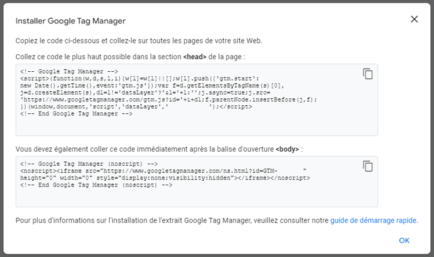Click the End Google Tag Manager comment
The image size is (434, 257).
point(76,113)
